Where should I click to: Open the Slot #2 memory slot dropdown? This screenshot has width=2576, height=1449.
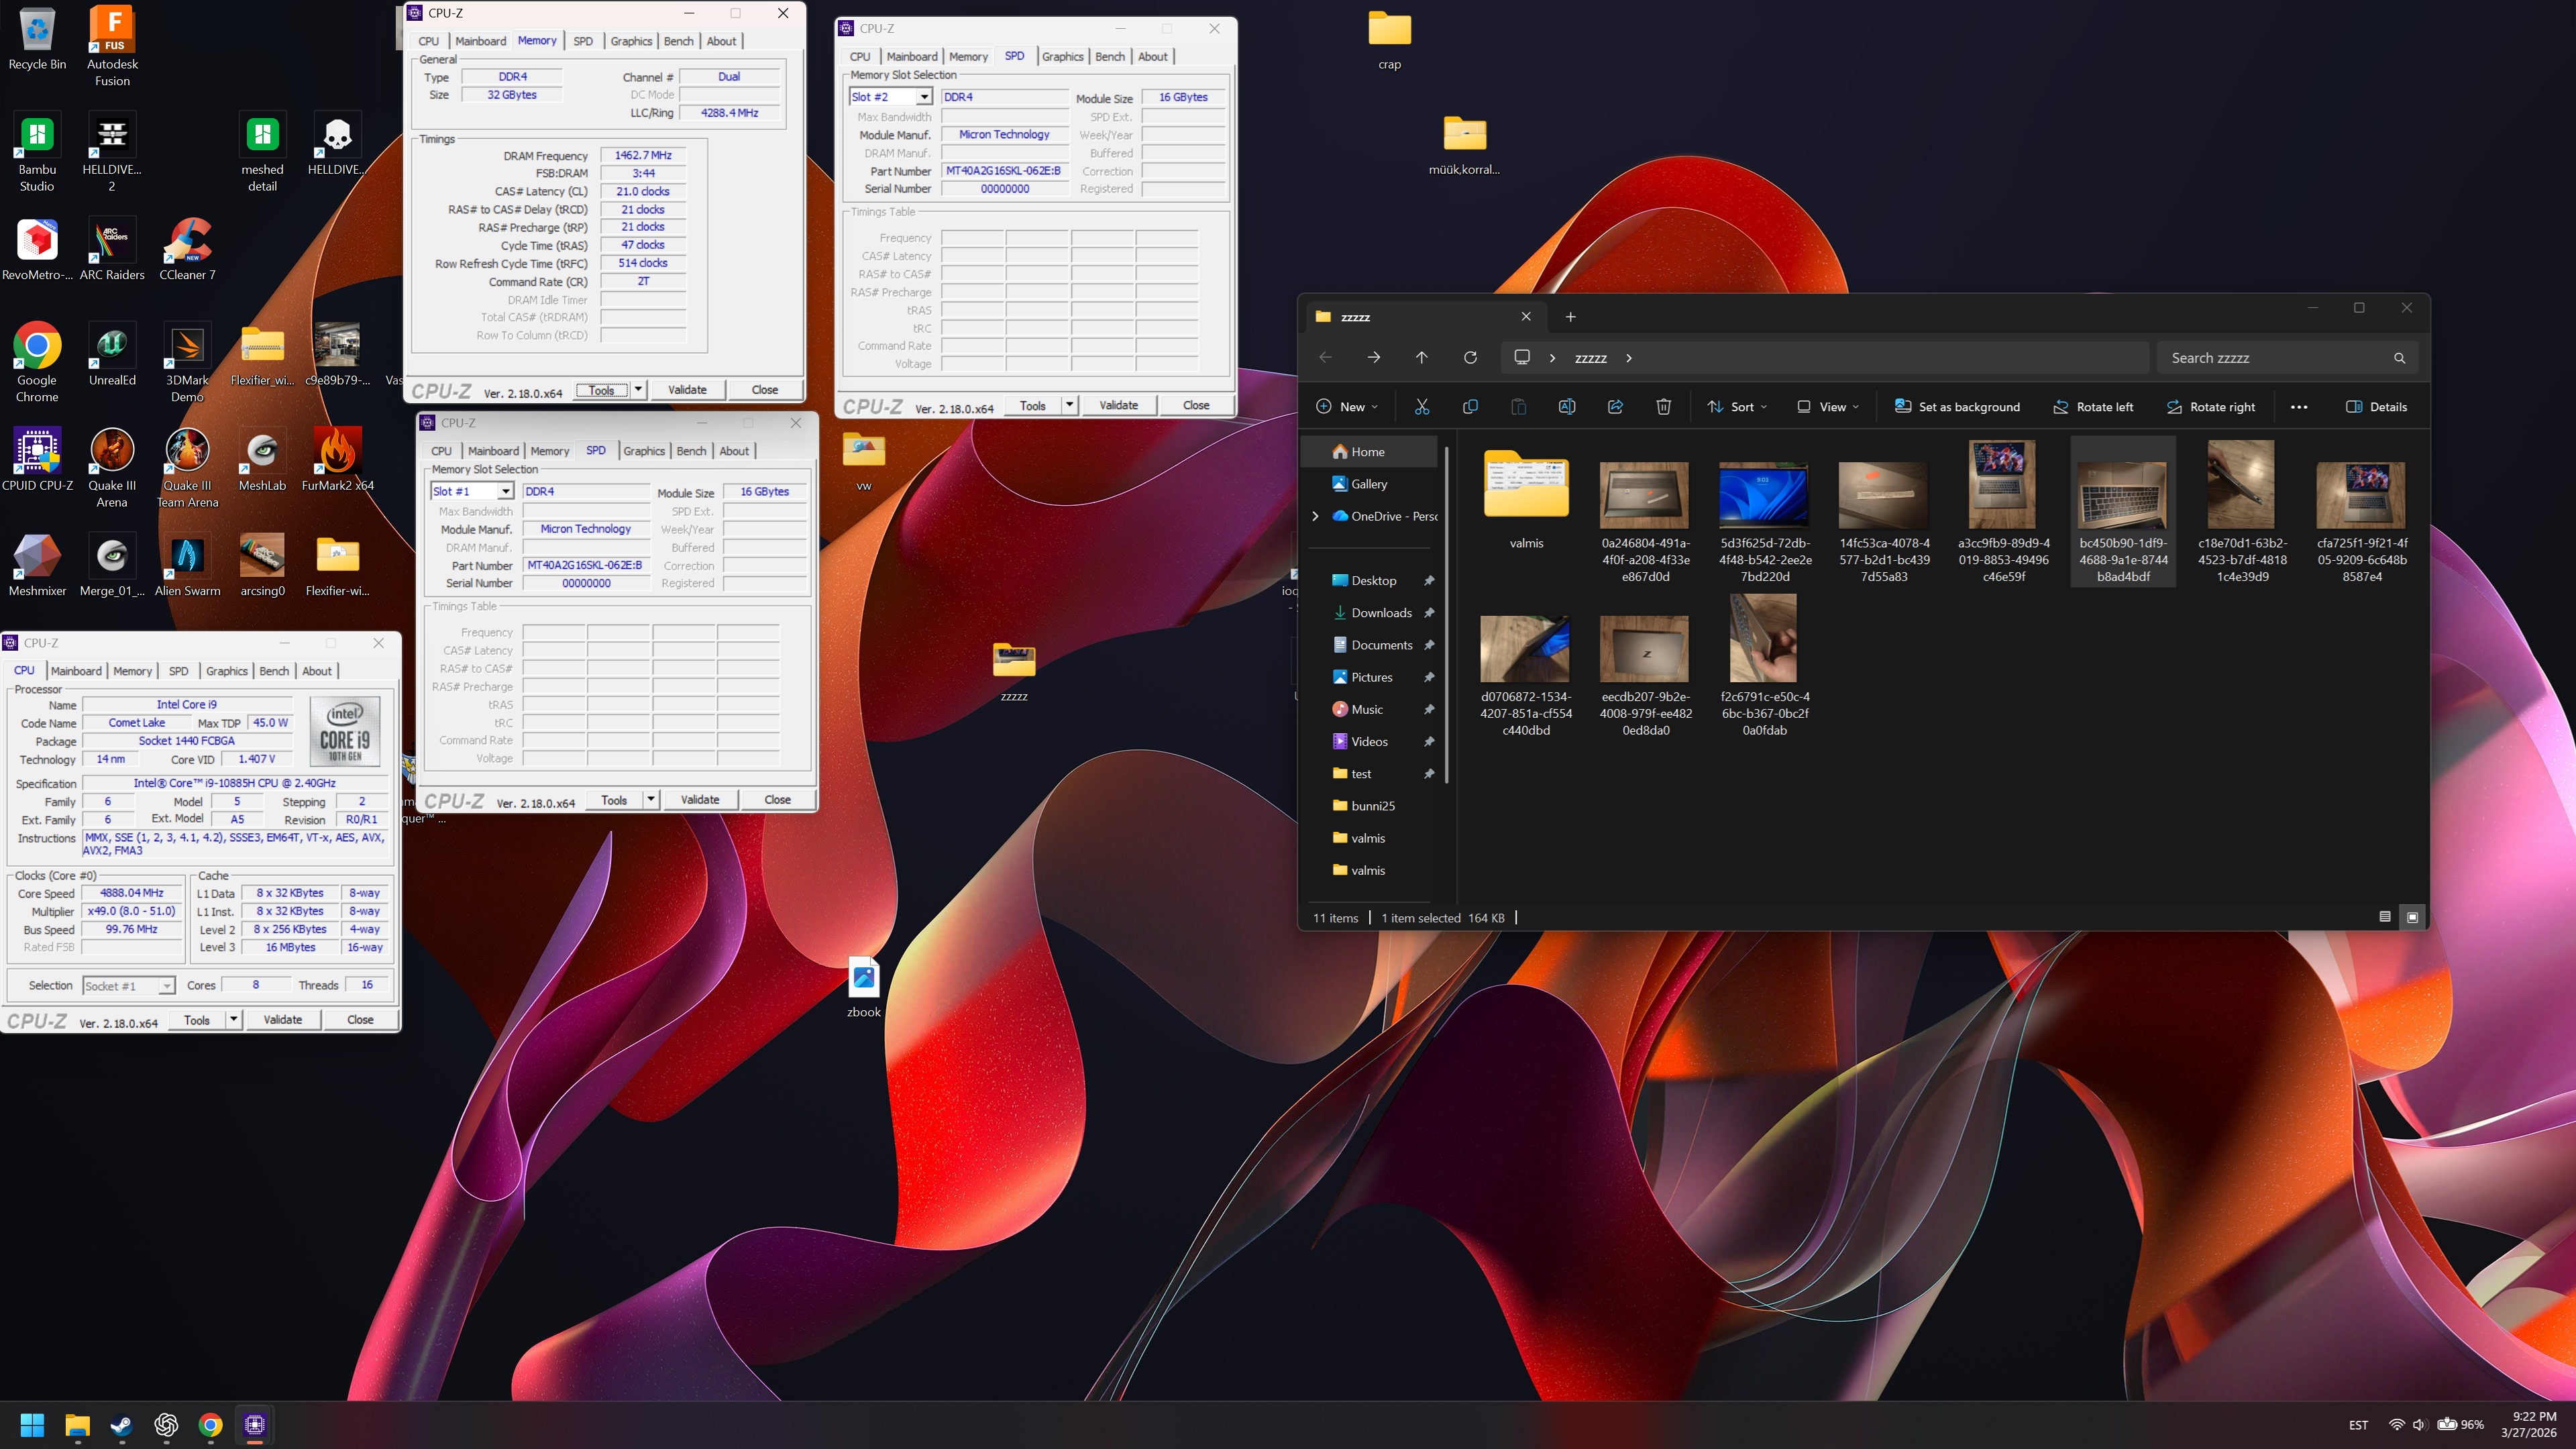(924, 97)
